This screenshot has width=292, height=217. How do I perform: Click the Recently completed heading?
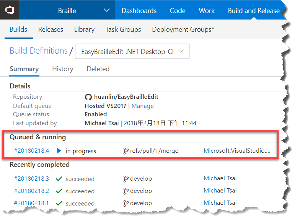pyautogui.click(x=39, y=165)
